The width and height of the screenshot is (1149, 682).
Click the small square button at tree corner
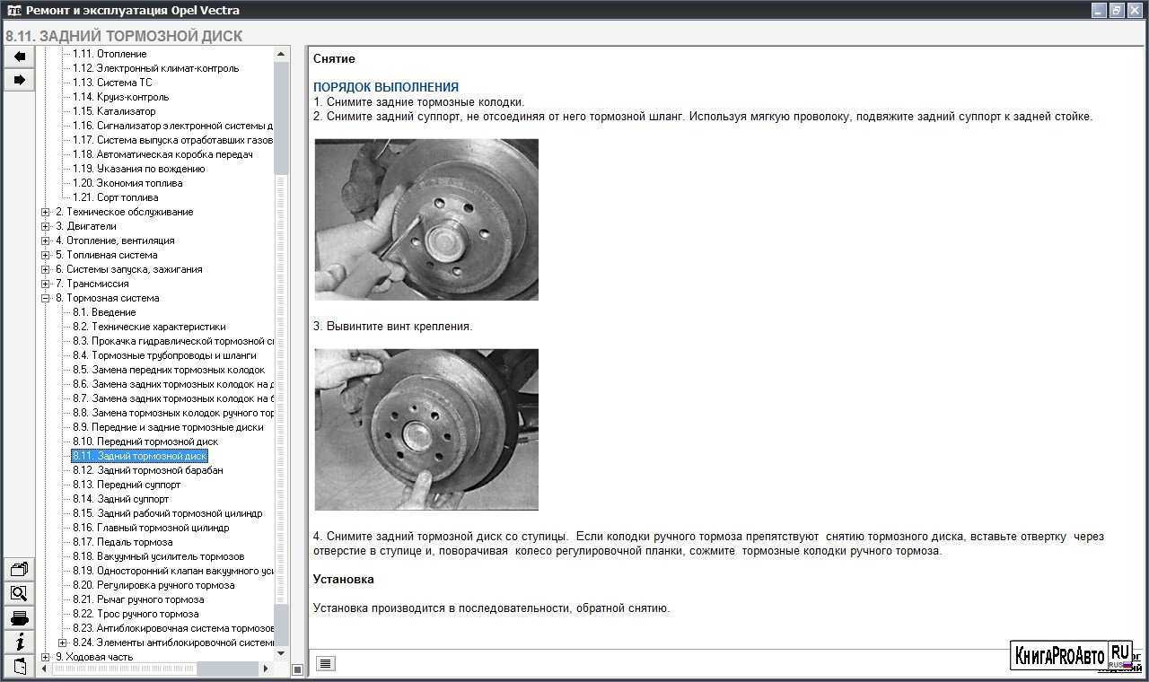tap(298, 669)
